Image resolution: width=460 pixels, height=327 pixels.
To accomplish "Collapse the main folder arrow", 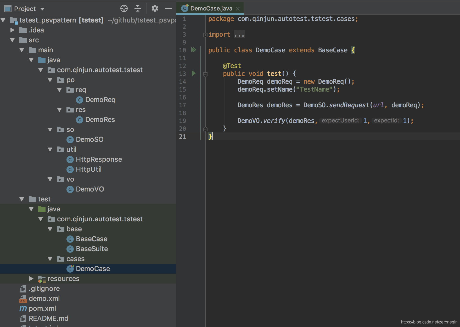I will click(x=22, y=50).
